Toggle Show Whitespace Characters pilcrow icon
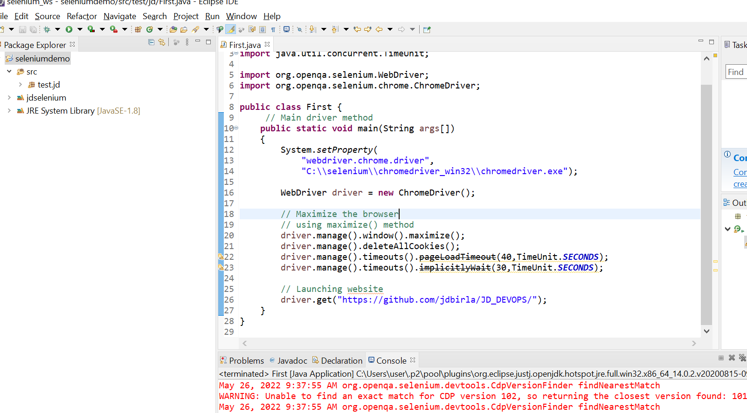Viewport: 747px width, 413px height. click(273, 29)
